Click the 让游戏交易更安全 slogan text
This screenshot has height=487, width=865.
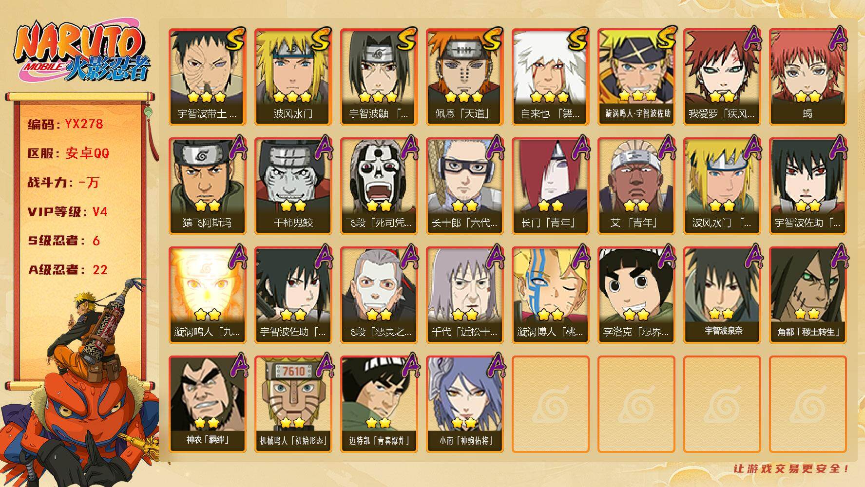point(791,468)
